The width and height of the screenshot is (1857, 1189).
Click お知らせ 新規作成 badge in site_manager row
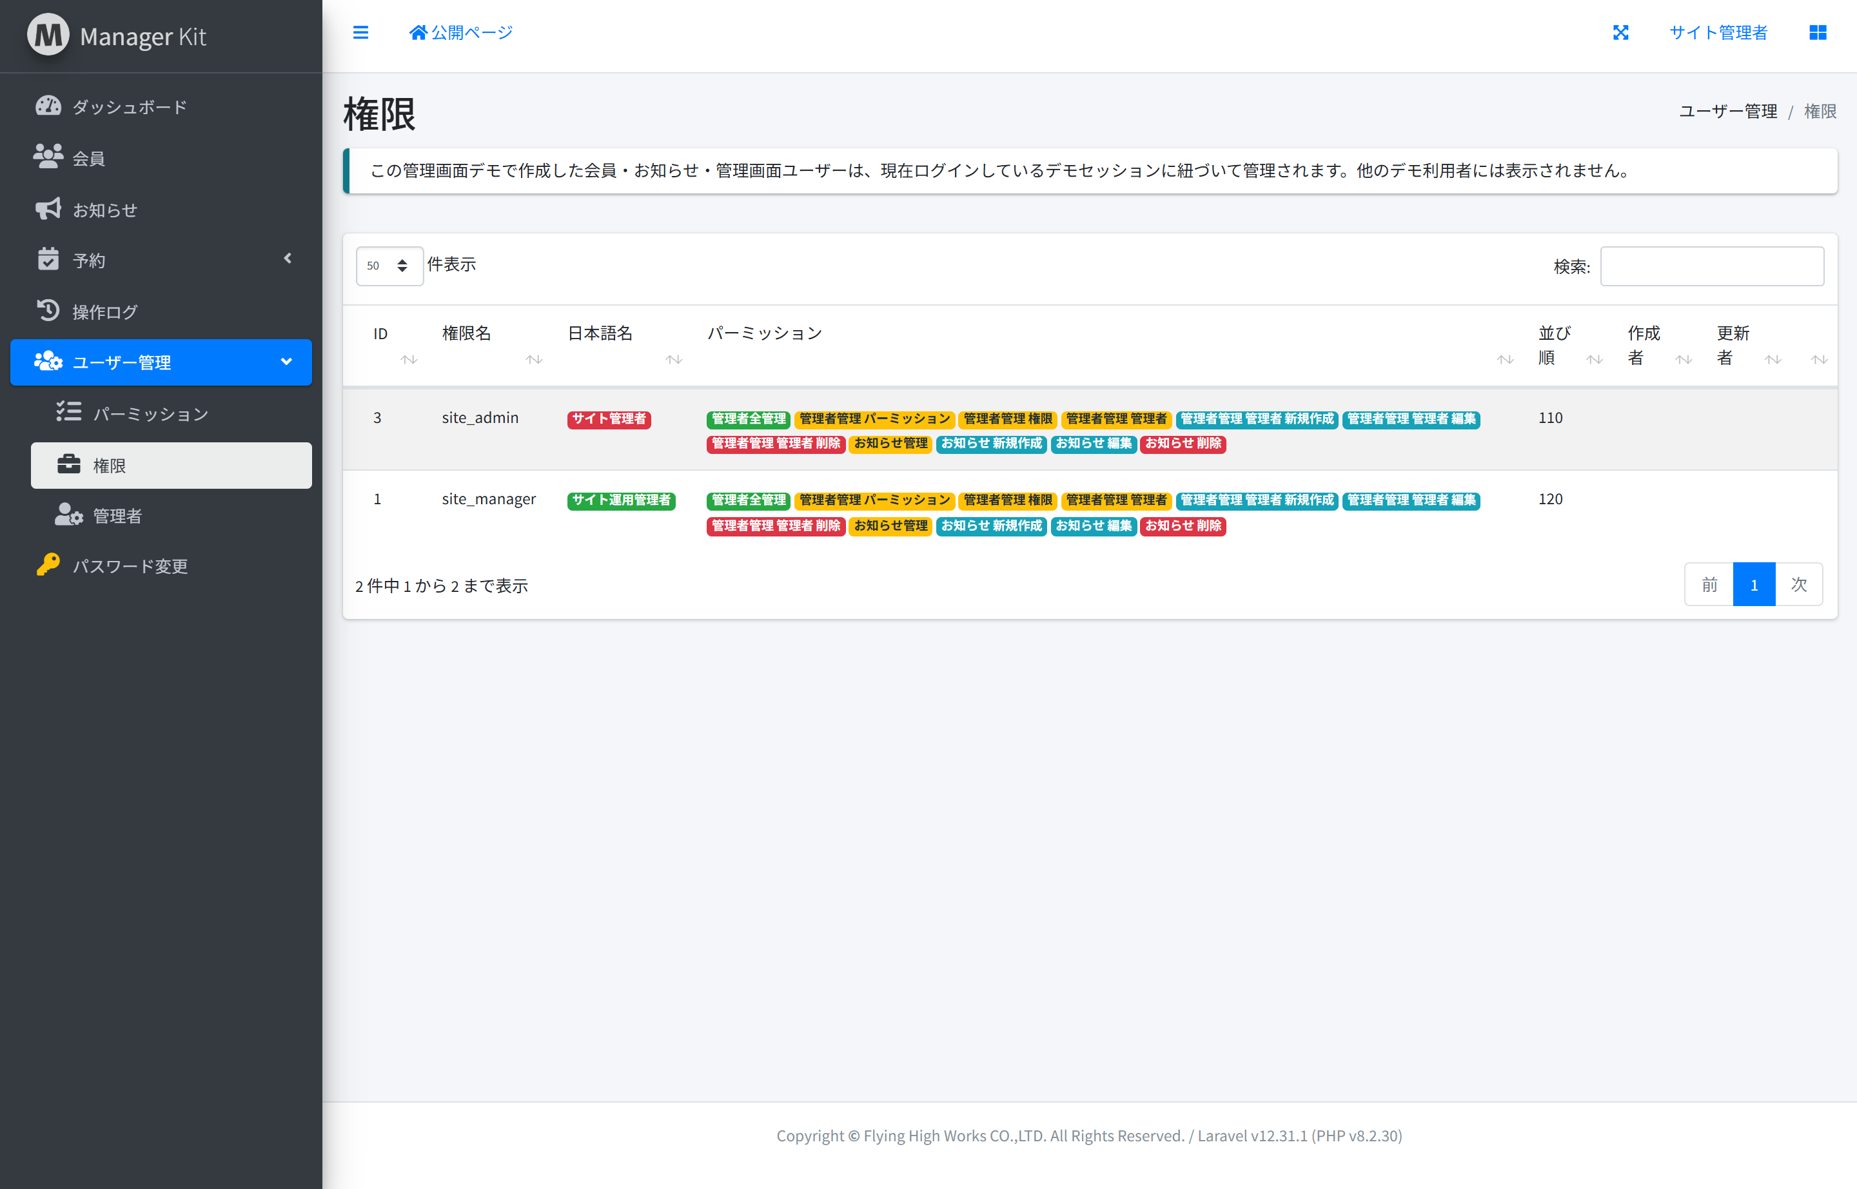point(990,526)
